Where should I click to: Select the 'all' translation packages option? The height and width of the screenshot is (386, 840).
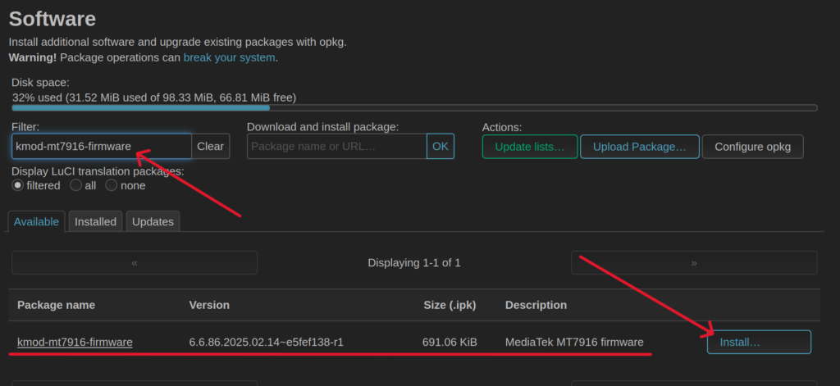(x=76, y=185)
